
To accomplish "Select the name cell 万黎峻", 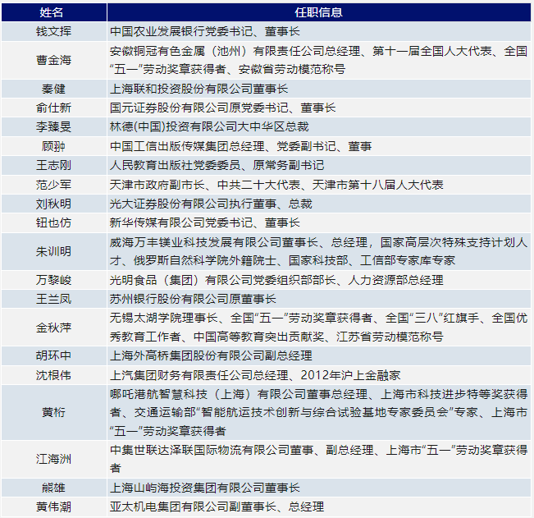I will [x=54, y=280].
